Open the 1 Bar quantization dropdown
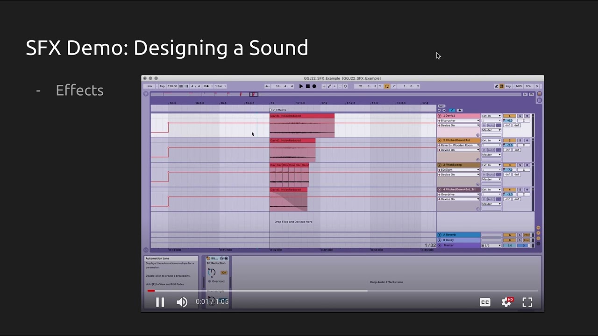598x336 pixels. point(221,86)
